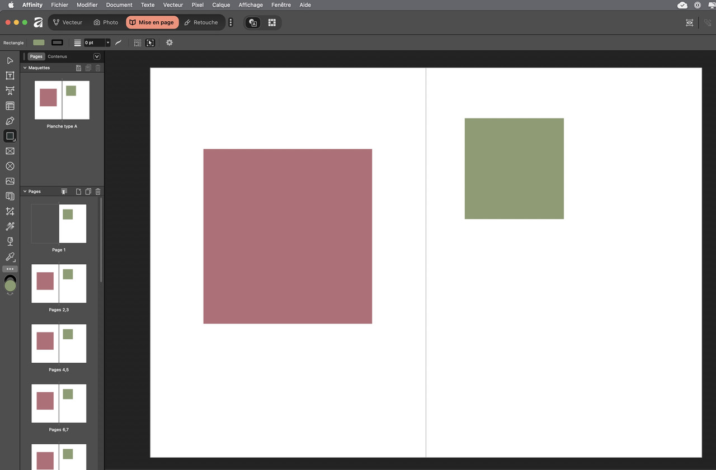Collapse the Maquettes section
This screenshot has width=716, height=470.
25,68
